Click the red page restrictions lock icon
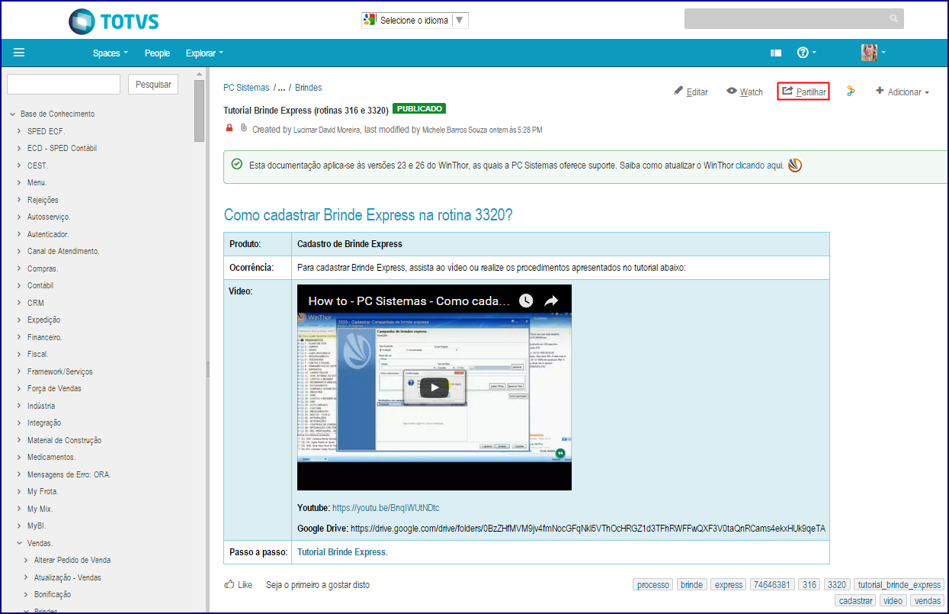Screen dimensions: 949x614 [229, 128]
